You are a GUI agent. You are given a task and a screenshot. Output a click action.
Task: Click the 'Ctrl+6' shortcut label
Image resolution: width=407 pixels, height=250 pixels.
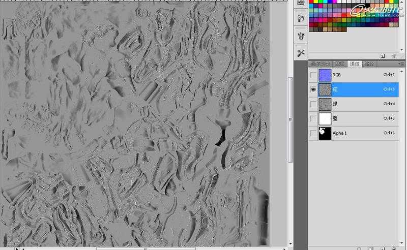tap(389, 133)
